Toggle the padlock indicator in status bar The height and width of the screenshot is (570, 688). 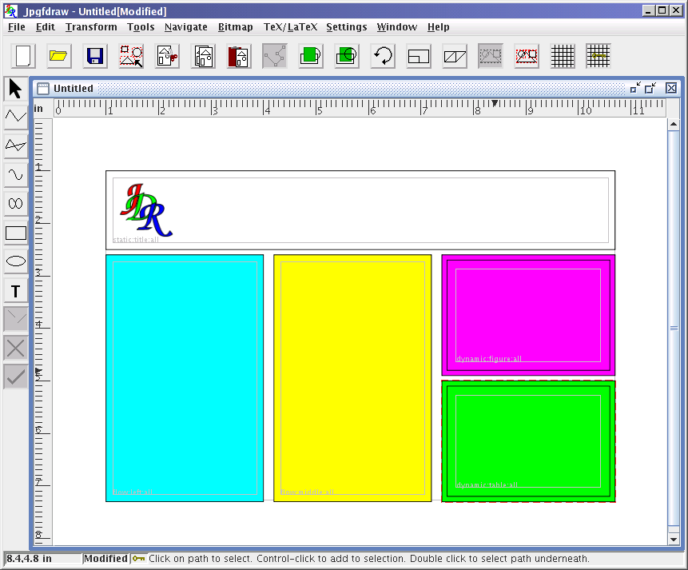click(x=138, y=559)
